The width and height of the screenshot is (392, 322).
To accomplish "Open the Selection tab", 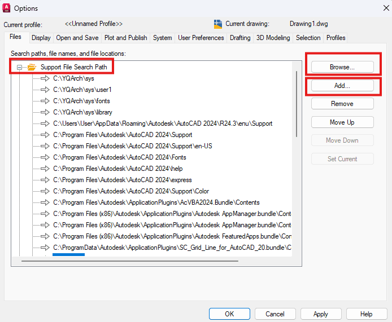I will 308,38.
